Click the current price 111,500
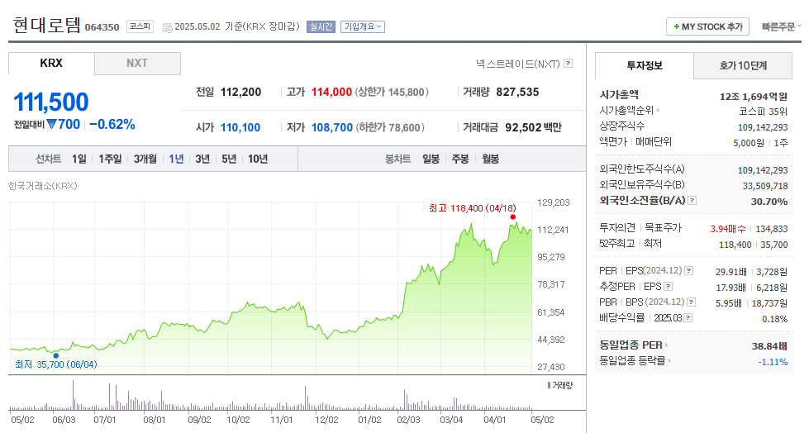The width and height of the screenshot is (809, 433). pyautogui.click(x=51, y=102)
